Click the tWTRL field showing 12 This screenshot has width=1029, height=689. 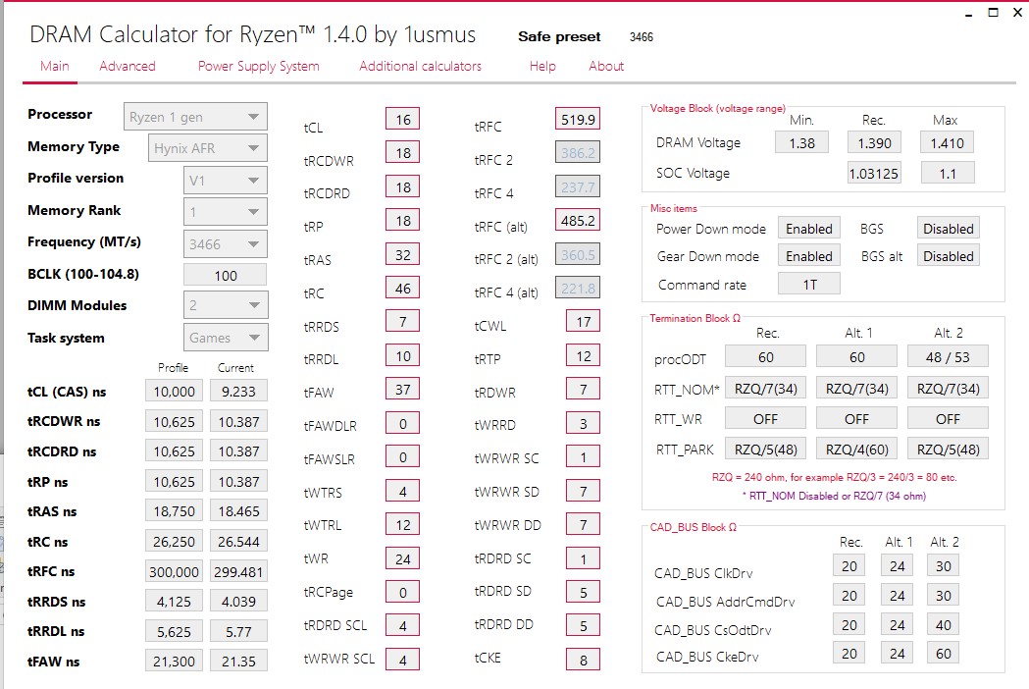[402, 525]
